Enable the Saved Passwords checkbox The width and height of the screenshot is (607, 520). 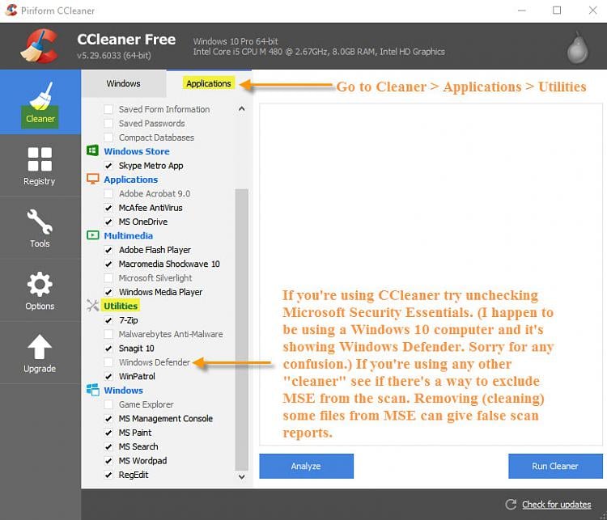click(x=108, y=124)
